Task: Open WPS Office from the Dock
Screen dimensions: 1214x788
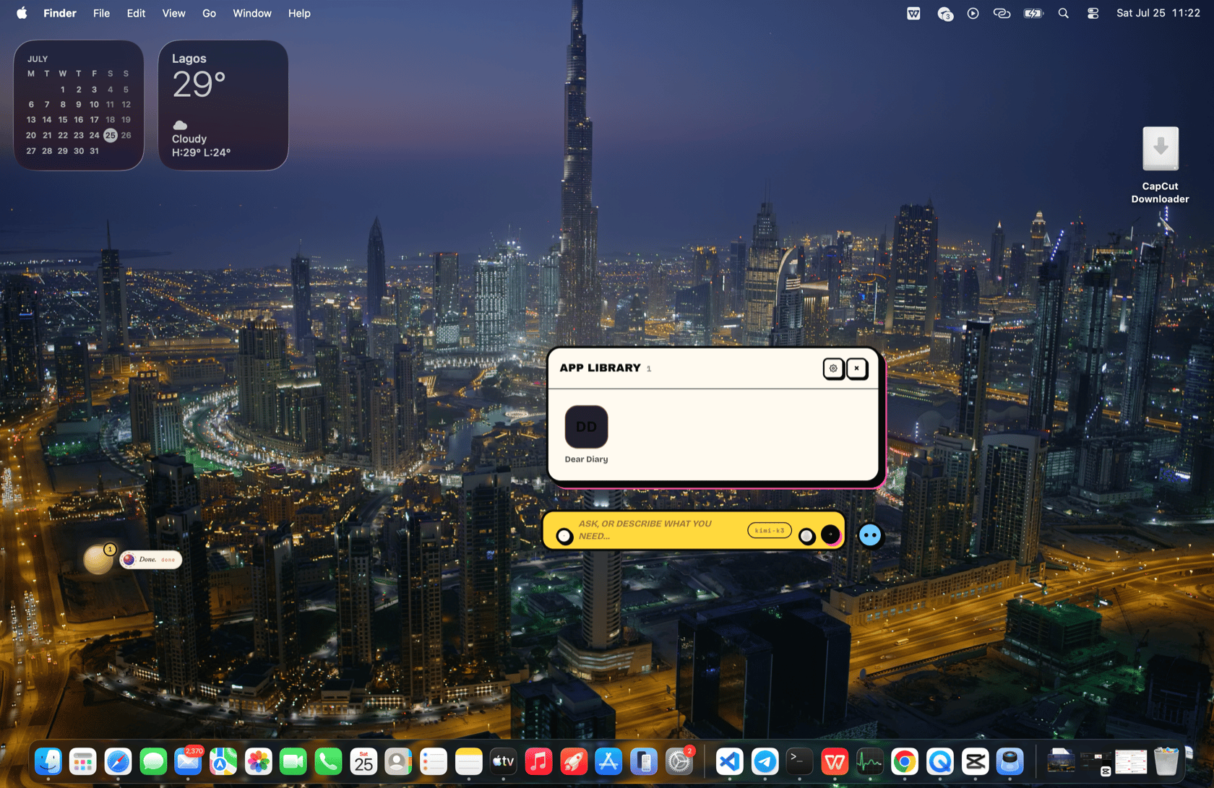Action: click(x=835, y=761)
